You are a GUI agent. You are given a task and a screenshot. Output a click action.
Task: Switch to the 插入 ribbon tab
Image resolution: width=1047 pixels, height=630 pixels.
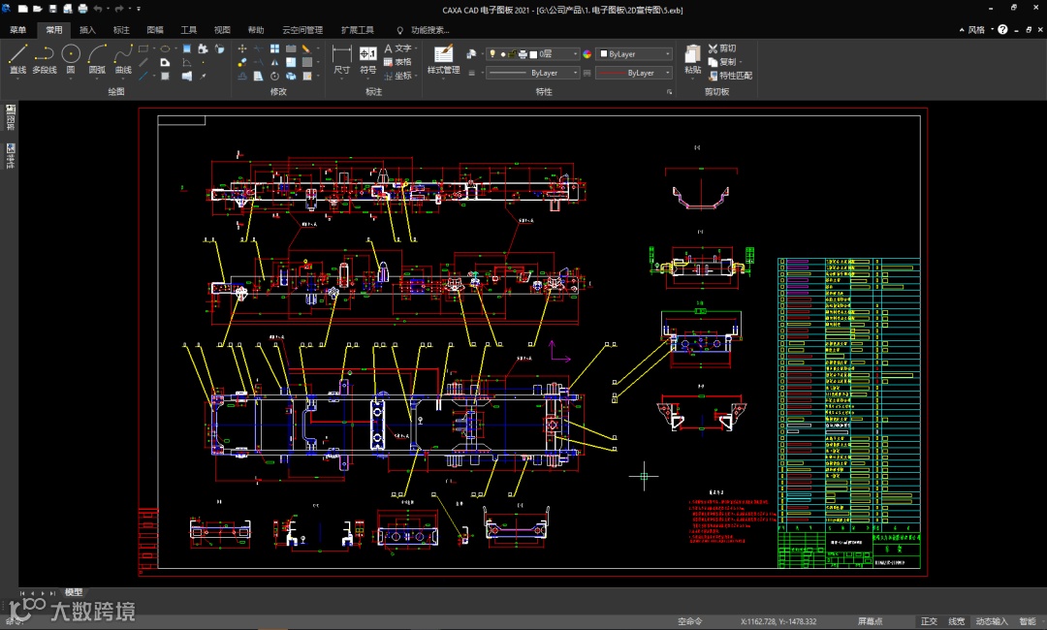pos(87,30)
